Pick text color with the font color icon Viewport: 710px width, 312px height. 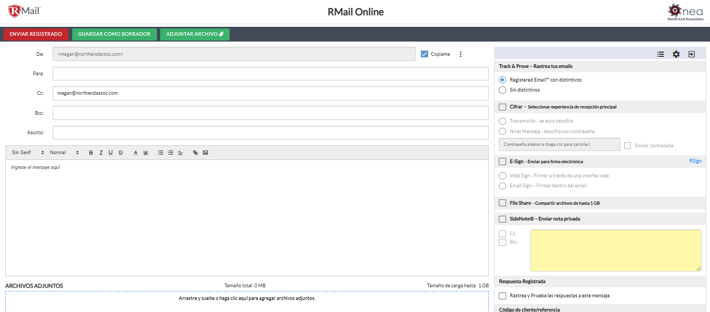click(135, 153)
